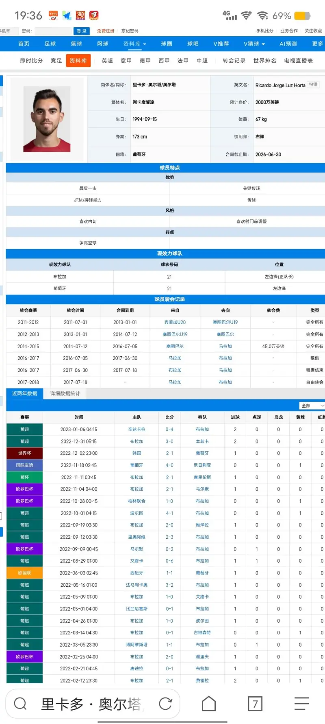Click the player's profile photo
Image resolution: width=325 pixels, height=724 pixels.
47,119
